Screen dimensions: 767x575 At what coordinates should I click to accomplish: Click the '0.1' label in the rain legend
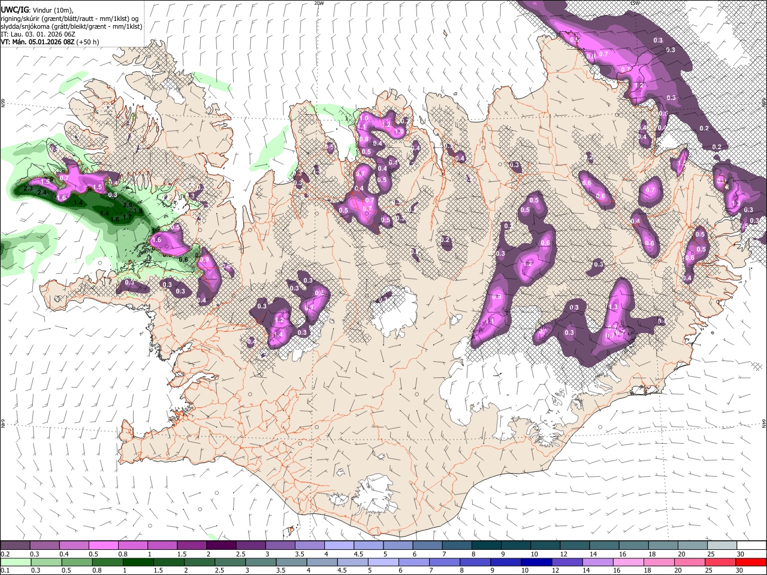click(x=5, y=571)
